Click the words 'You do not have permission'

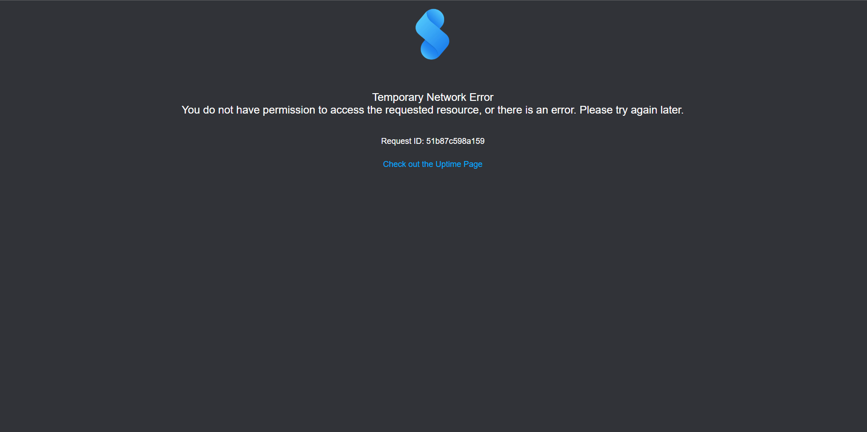click(248, 110)
